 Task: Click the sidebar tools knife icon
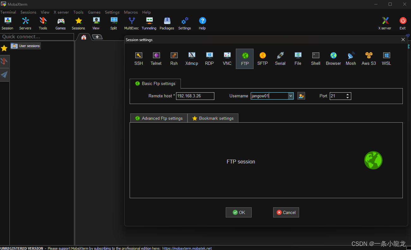(4, 61)
